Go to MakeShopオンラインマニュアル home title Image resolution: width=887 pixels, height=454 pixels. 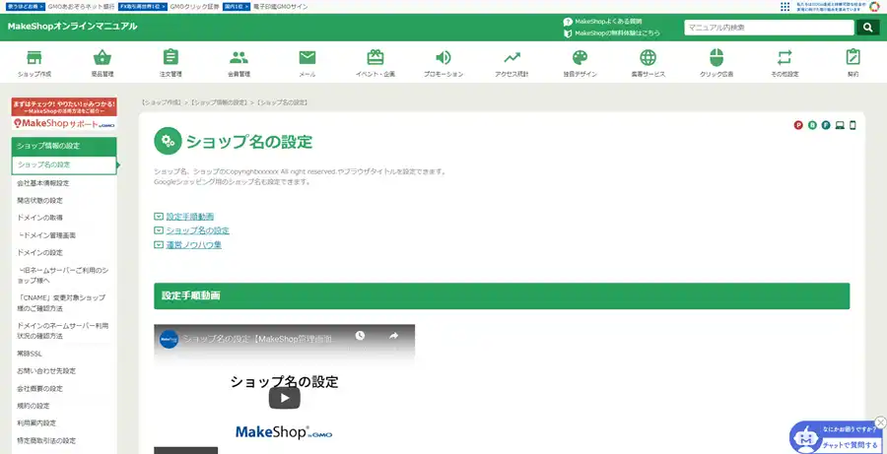72,27
